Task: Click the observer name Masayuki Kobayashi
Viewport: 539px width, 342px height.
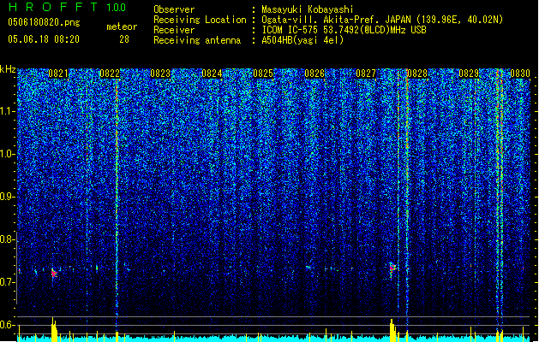Action: (308, 9)
